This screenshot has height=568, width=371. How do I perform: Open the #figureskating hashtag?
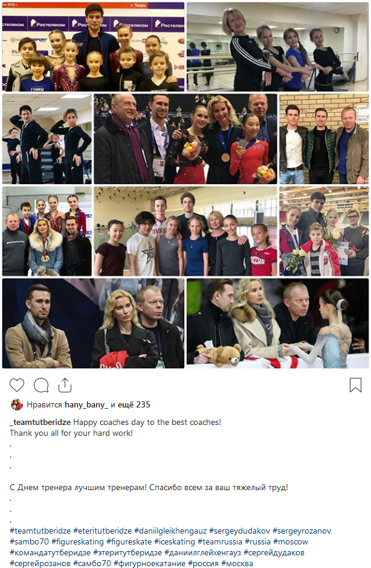pyautogui.click(x=77, y=542)
